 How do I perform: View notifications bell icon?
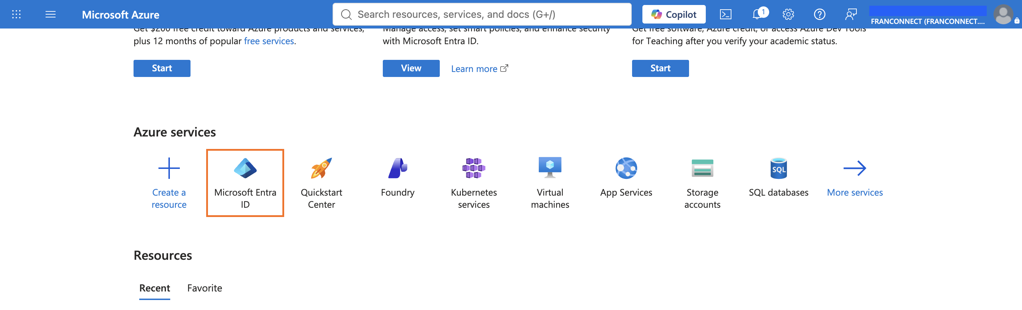pyautogui.click(x=757, y=15)
